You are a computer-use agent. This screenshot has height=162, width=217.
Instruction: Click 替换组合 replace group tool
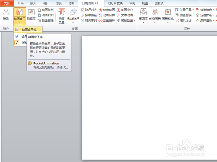click(204, 10)
